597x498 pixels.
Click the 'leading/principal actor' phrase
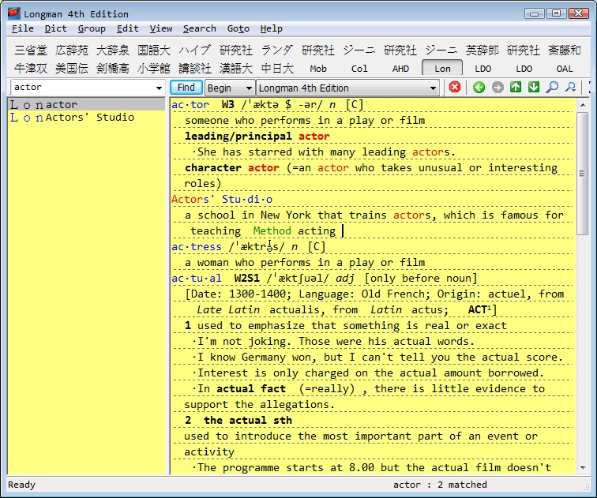click(x=257, y=137)
